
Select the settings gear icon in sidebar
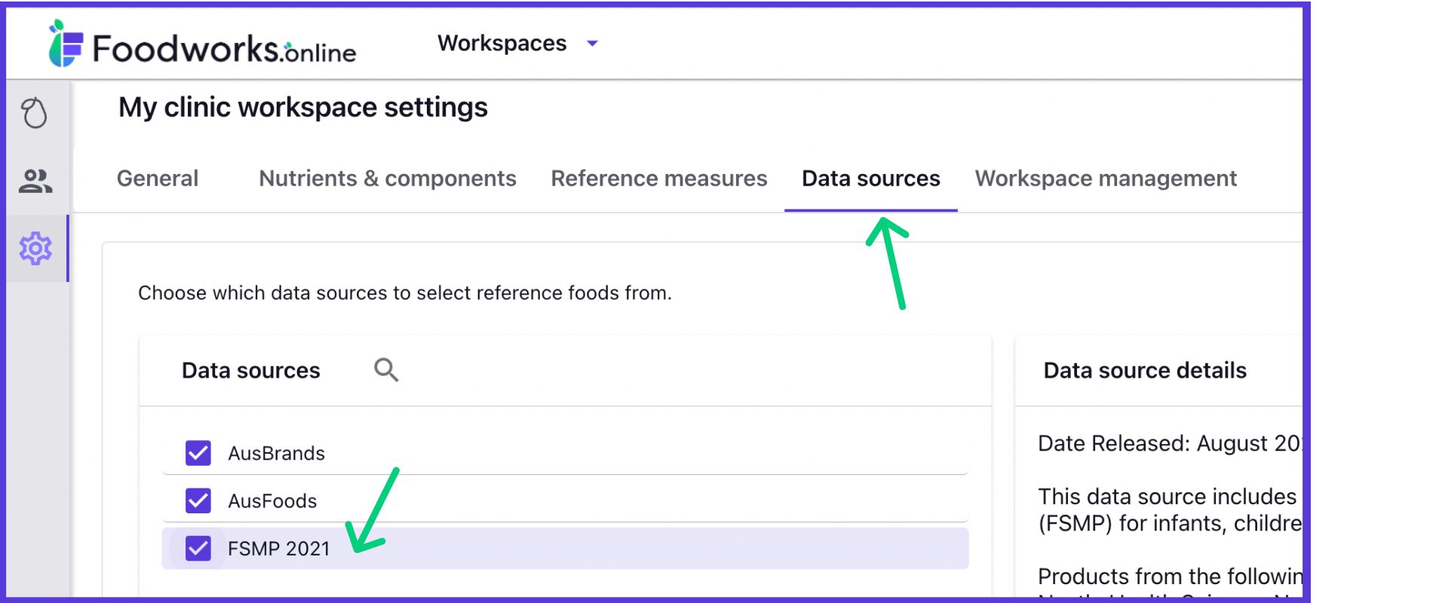click(35, 248)
